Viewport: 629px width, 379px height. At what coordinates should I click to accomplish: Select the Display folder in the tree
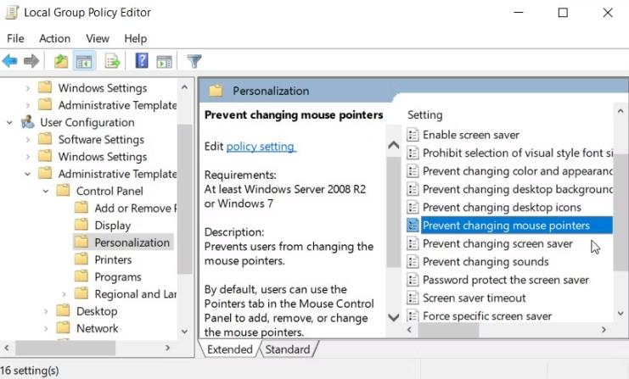coord(112,226)
